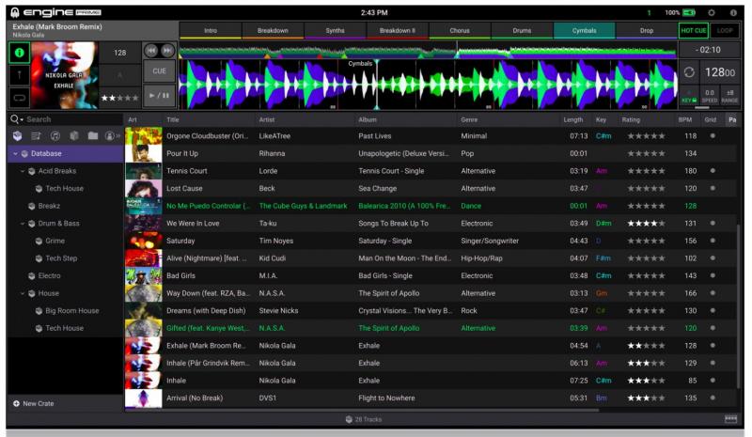The height and width of the screenshot is (437, 752).
Task: Skip to the next track
Action: click(x=167, y=50)
